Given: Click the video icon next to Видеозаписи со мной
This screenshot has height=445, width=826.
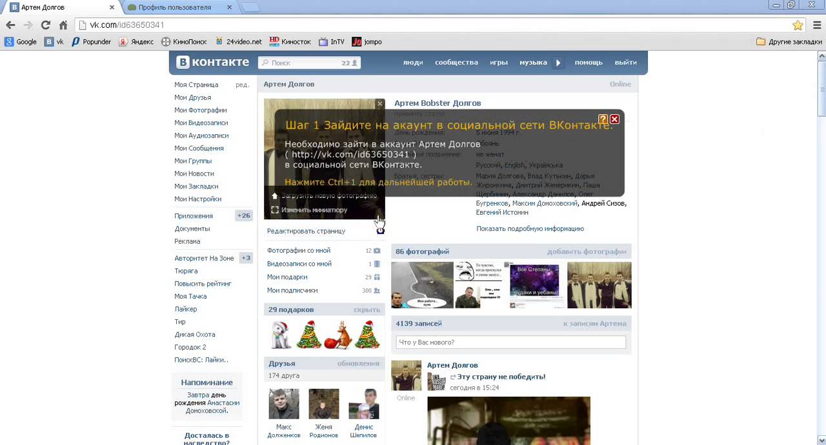Looking at the screenshot, I should point(377,264).
